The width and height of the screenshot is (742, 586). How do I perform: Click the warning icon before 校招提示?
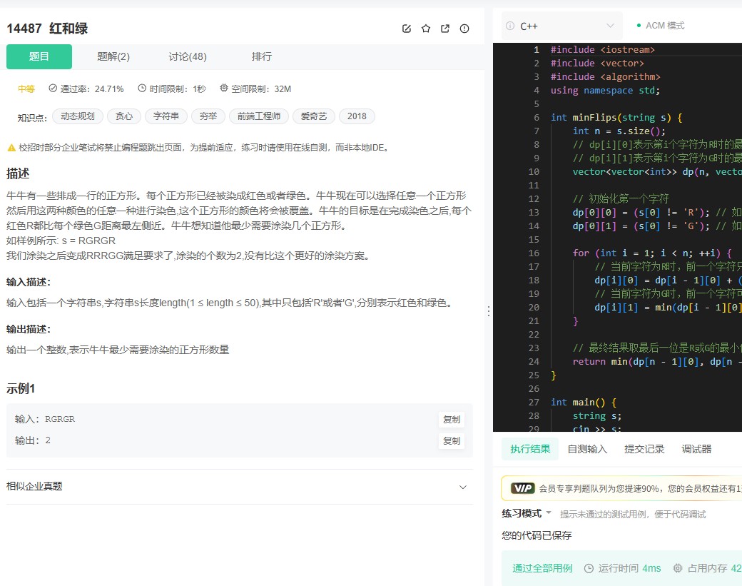tap(12, 148)
